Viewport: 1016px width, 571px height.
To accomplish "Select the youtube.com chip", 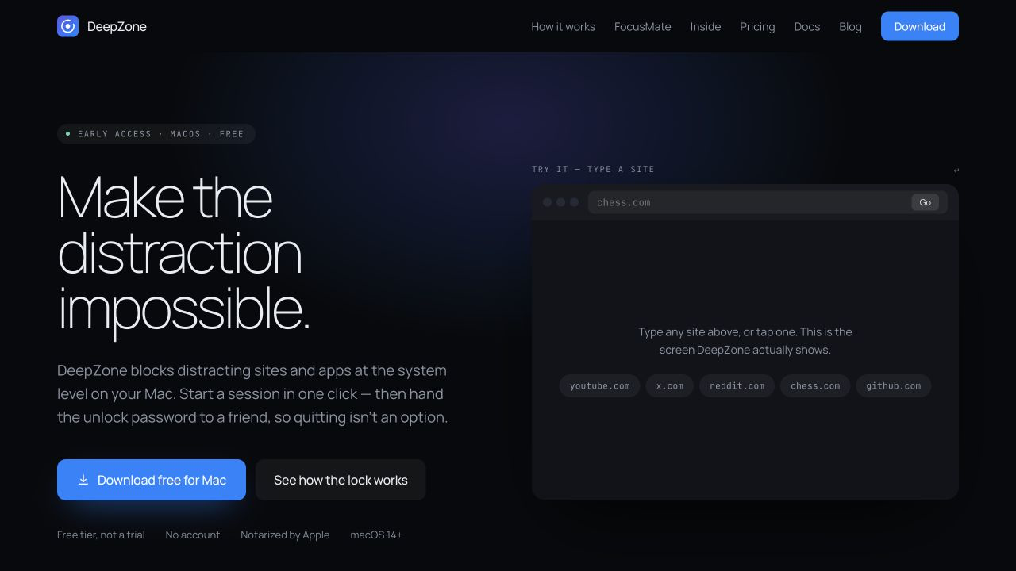I will [x=599, y=386].
